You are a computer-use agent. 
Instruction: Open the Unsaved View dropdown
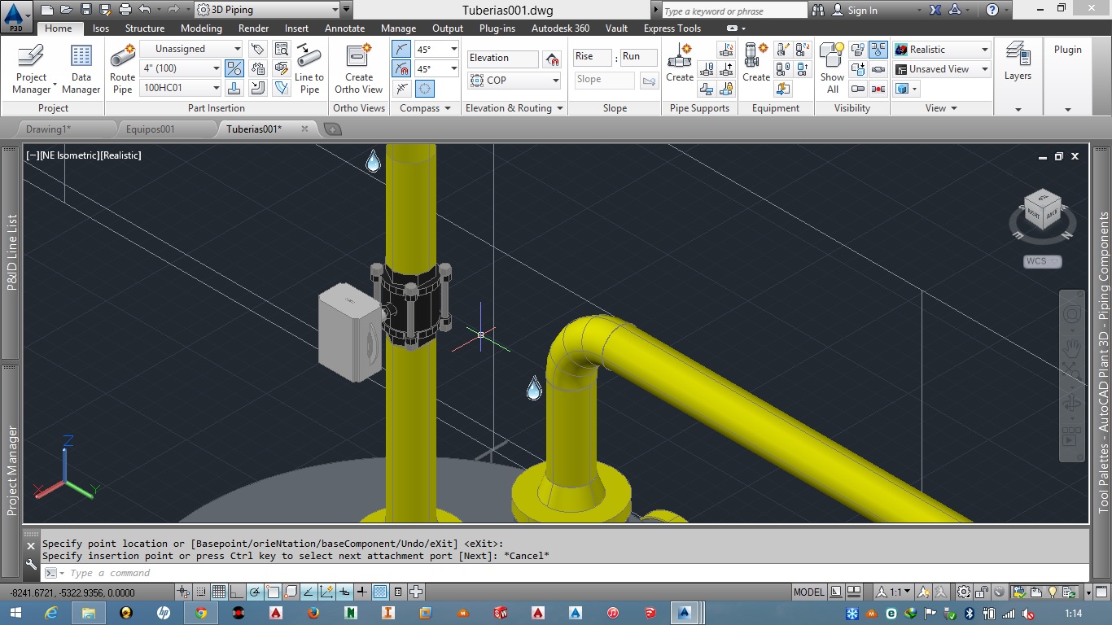click(942, 69)
